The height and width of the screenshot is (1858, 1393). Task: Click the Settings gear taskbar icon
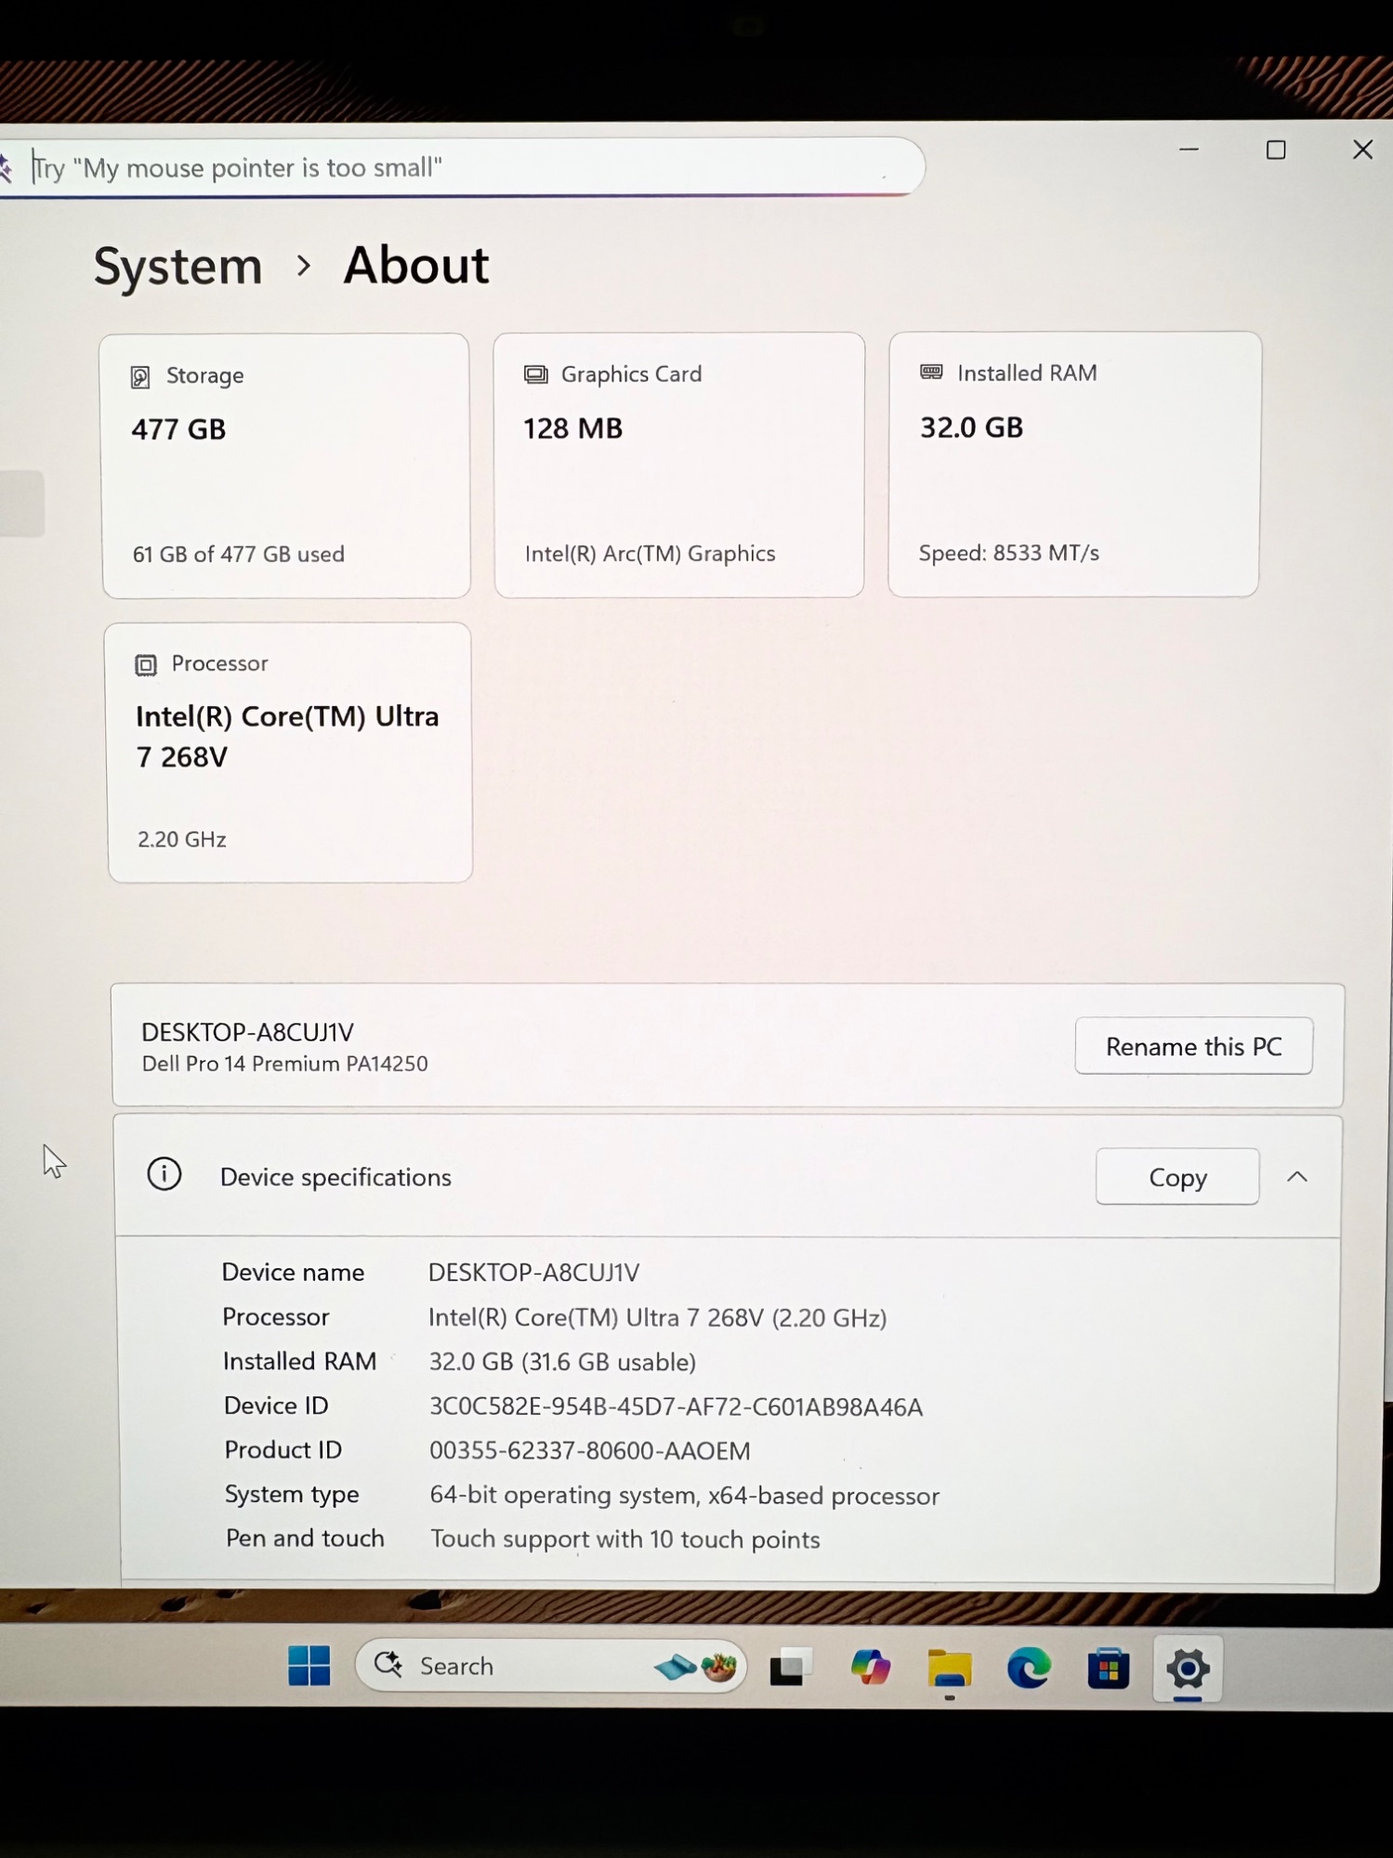tap(1188, 1669)
